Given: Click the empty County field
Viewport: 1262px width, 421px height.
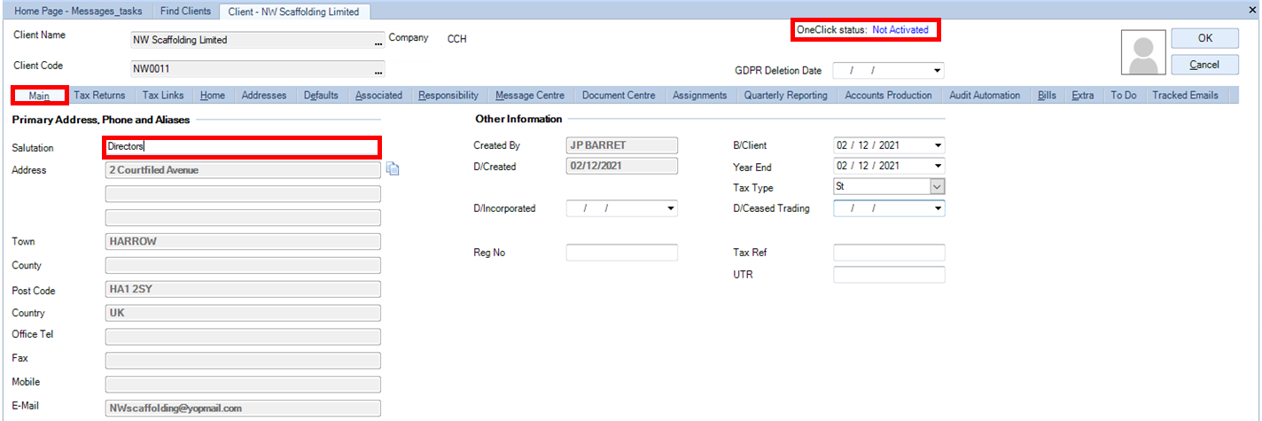Looking at the screenshot, I should pos(243,265).
